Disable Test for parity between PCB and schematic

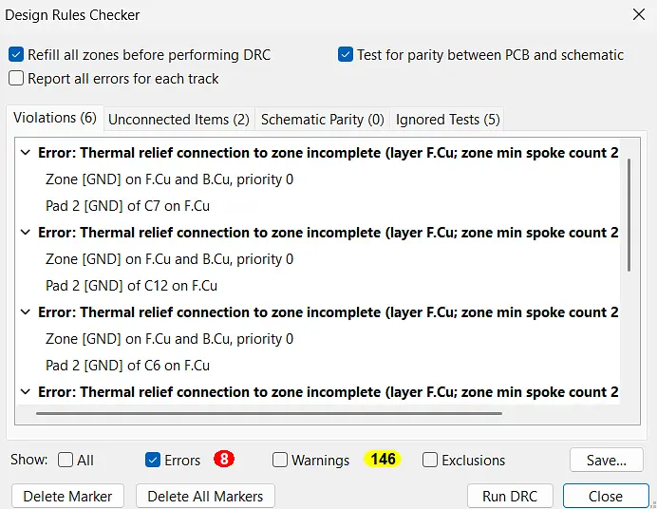346,55
